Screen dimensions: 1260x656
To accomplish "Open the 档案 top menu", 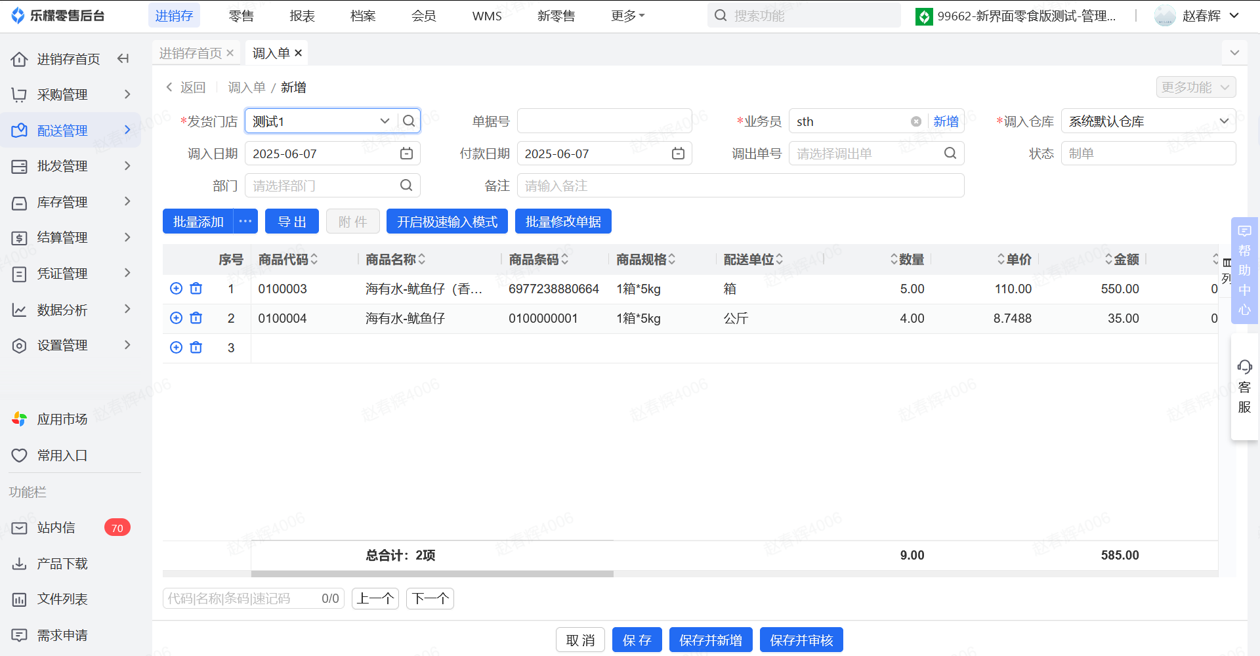I will pyautogui.click(x=363, y=16).
